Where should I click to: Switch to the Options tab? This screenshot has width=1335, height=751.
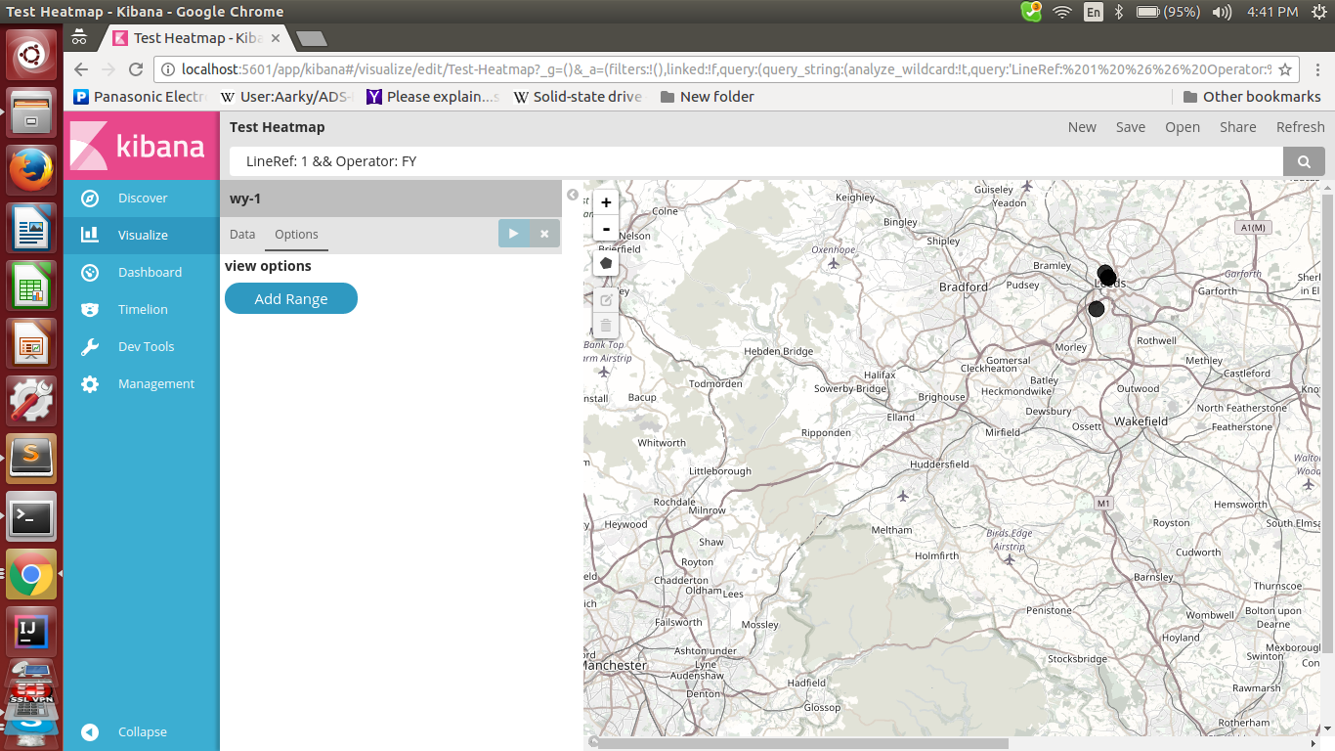tap(296, 235)
